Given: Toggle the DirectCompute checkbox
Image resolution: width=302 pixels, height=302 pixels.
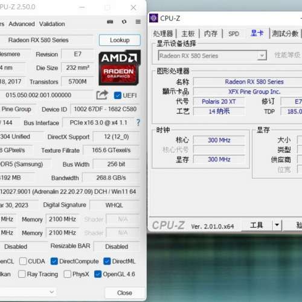Looking at the screenshot, I should [54, 262].
